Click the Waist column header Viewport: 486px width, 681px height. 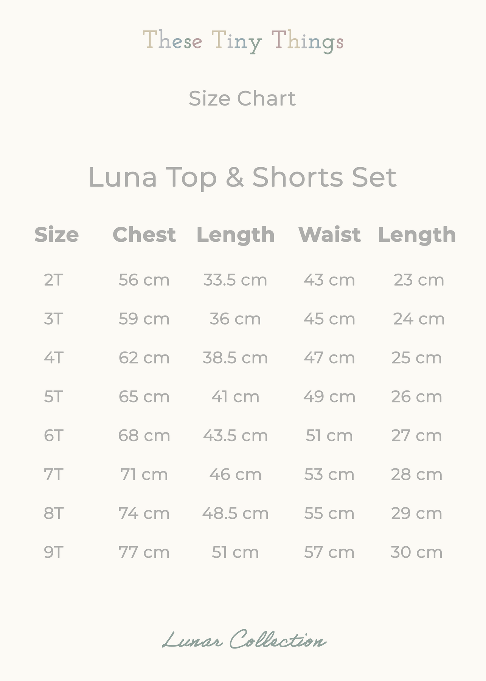pos(329,235)
